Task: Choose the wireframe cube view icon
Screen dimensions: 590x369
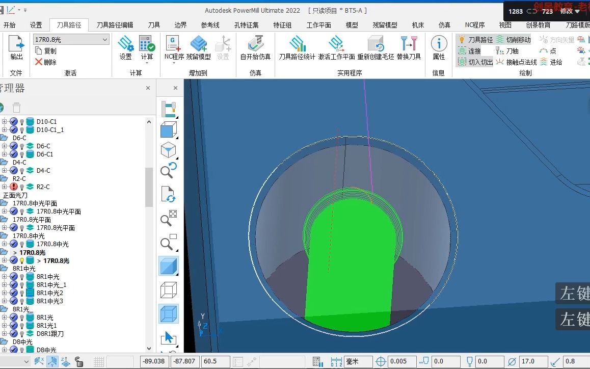Action: [169, 291]
